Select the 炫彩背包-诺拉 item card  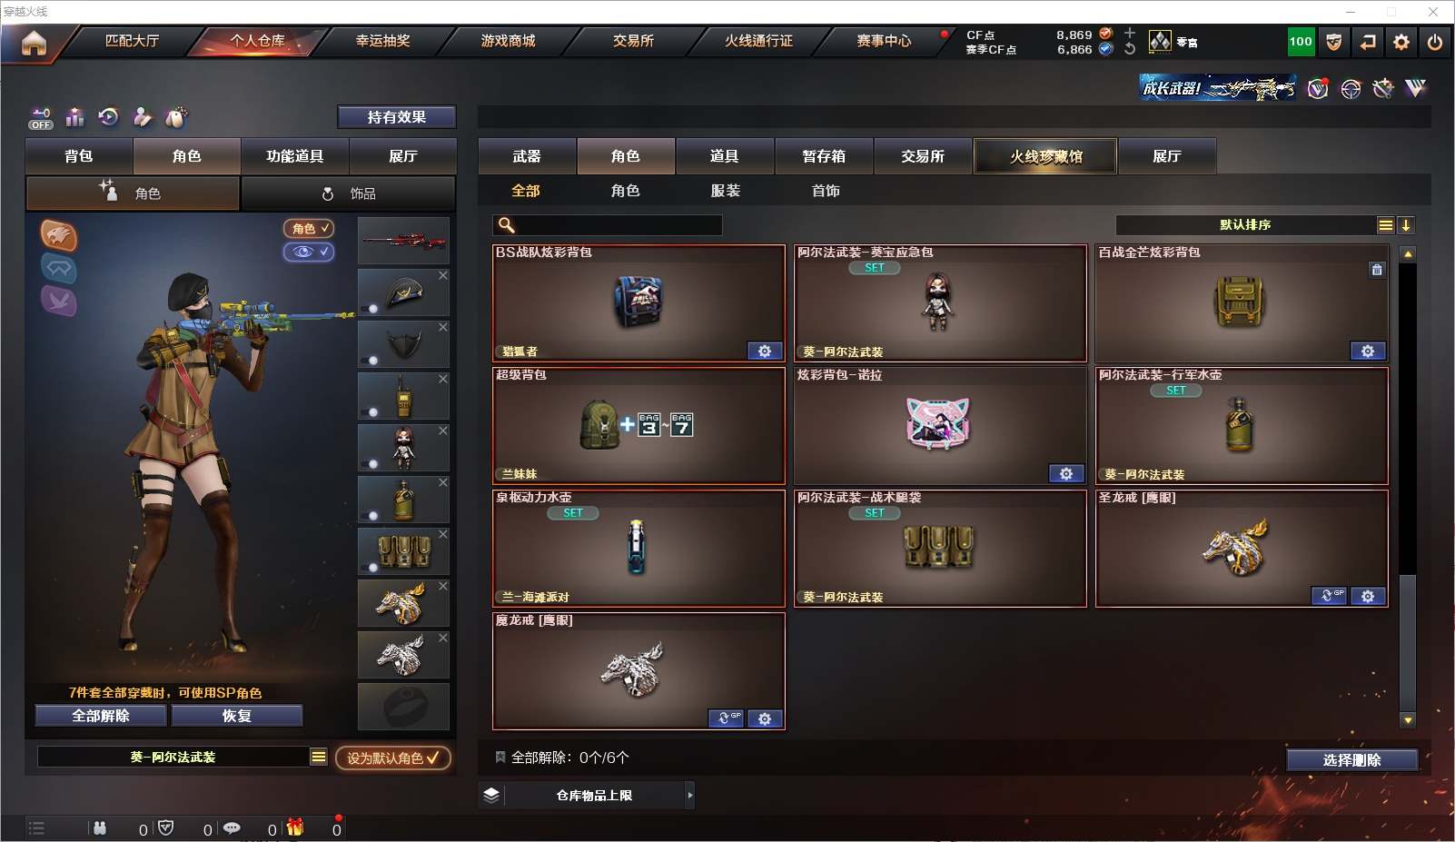pyautogui.click(x=940, y=426)
